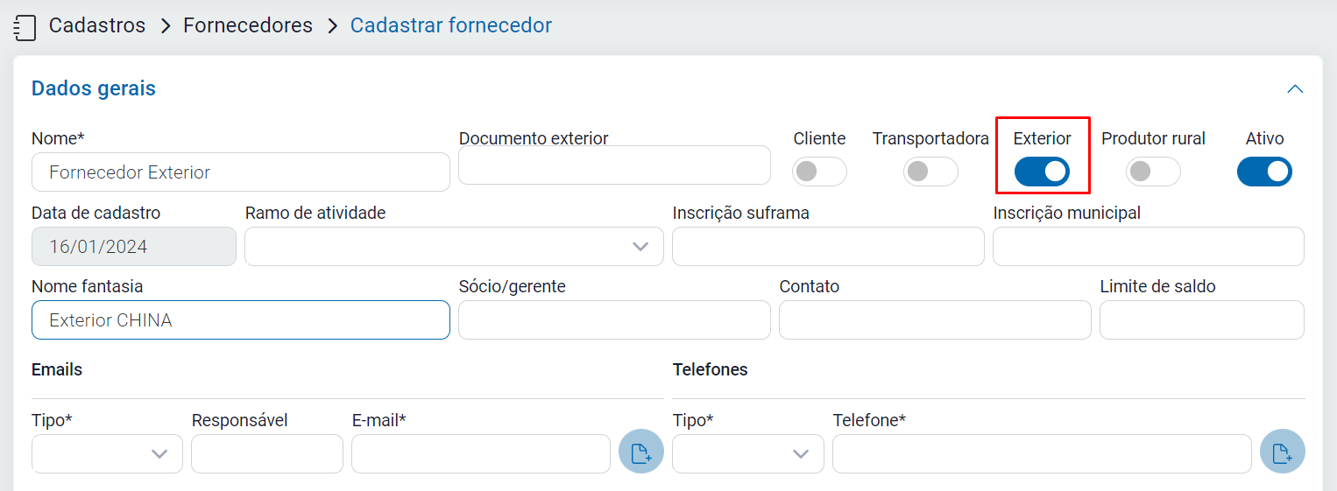Image resolution: width=1337 pixels, height=491 pixels.
Task: Open the Ramo de atividade dropdown
Action: 454,247
